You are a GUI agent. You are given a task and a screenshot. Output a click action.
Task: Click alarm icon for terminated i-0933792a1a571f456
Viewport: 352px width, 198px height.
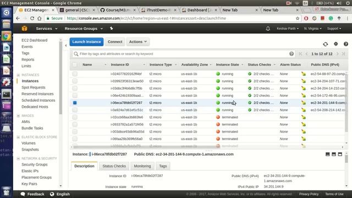304,124
